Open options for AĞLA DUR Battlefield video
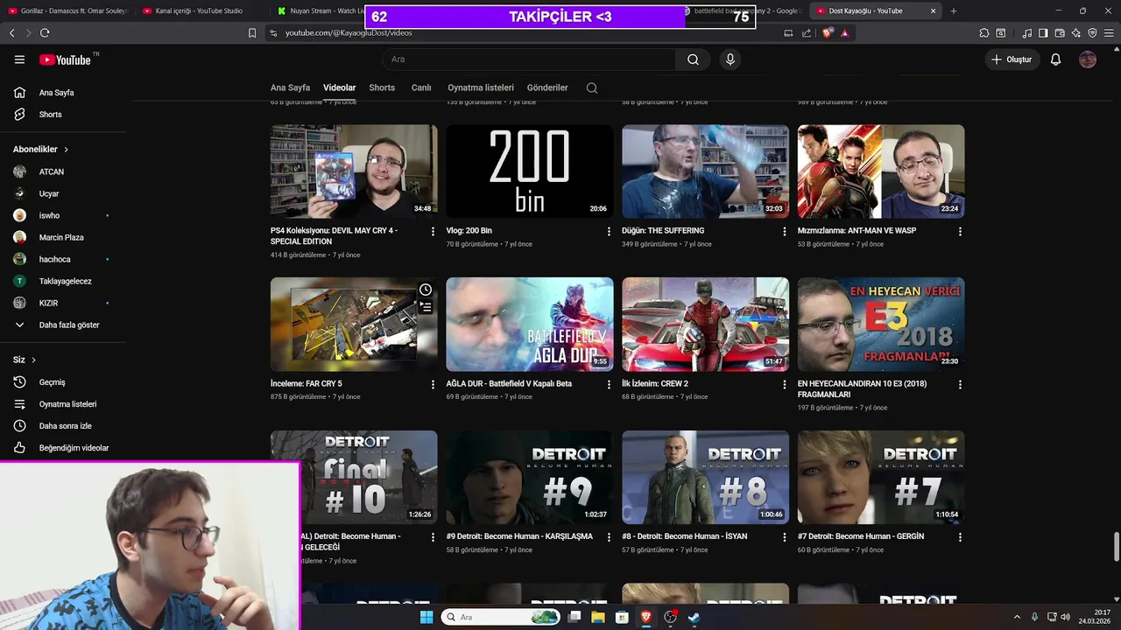This screenshot has width=1121, height=630. (x=609, y=384)
